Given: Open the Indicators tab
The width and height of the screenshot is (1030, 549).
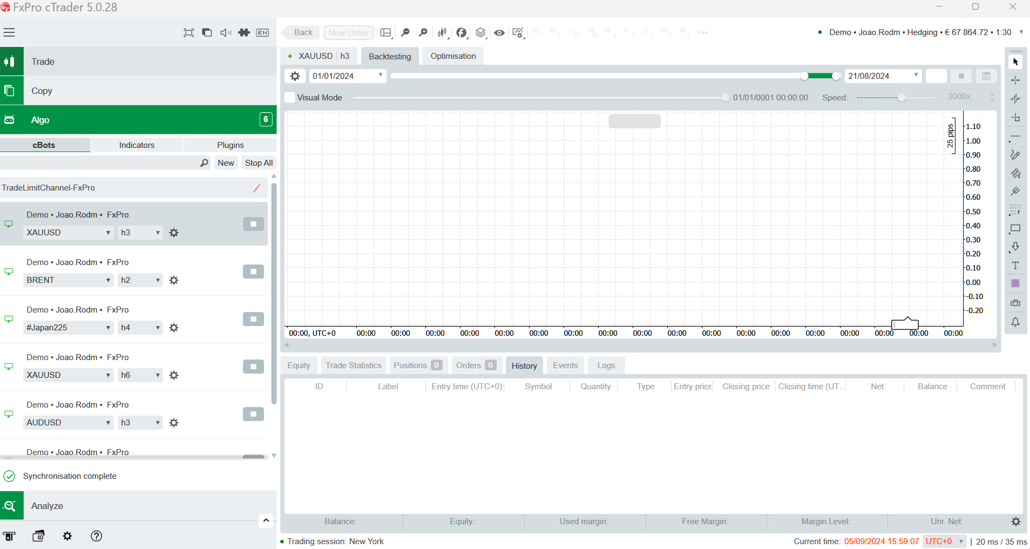Looking at the screenshot, I should (137, 145).
